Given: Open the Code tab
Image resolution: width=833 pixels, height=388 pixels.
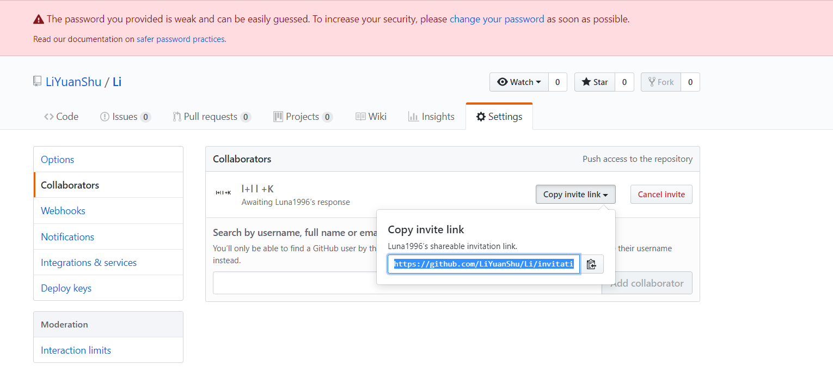Looking at the screenshot, I should click(62, 117).
